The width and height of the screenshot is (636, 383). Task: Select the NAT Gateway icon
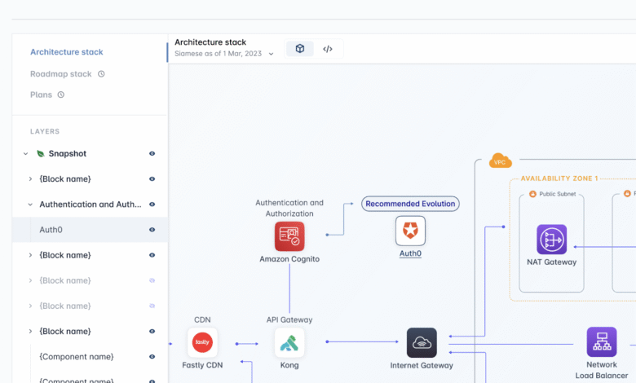click(552, 240)
